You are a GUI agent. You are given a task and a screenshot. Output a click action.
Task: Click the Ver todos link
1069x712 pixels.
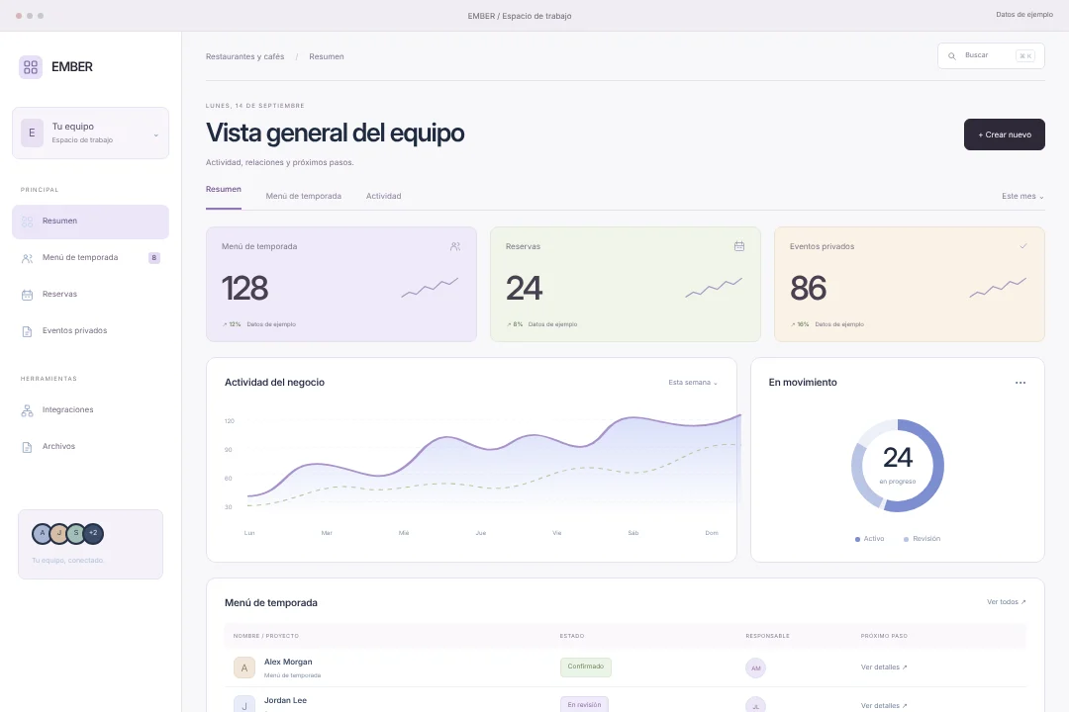(1007, 602)
